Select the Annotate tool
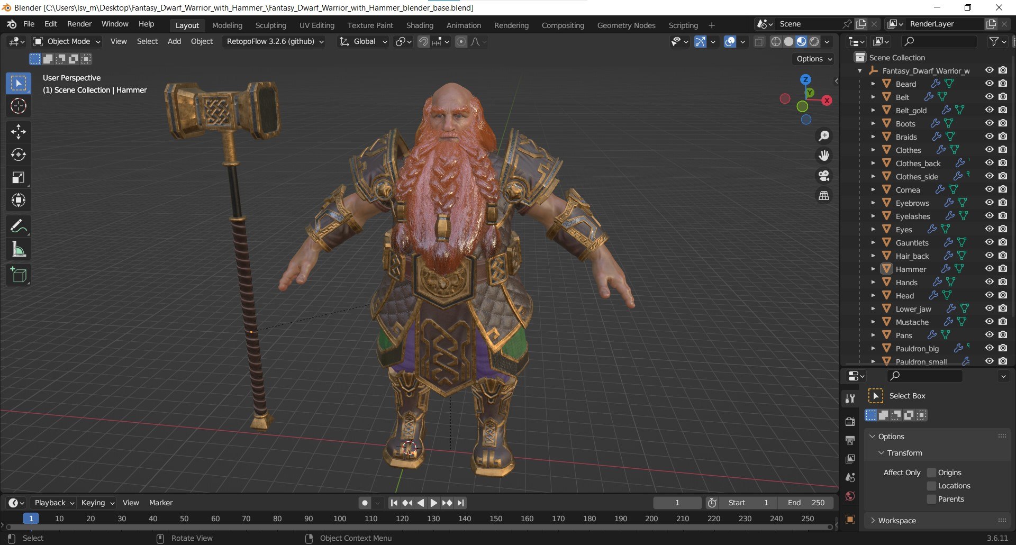Viewport: 1016px width, 545px height. coord(19,226)
